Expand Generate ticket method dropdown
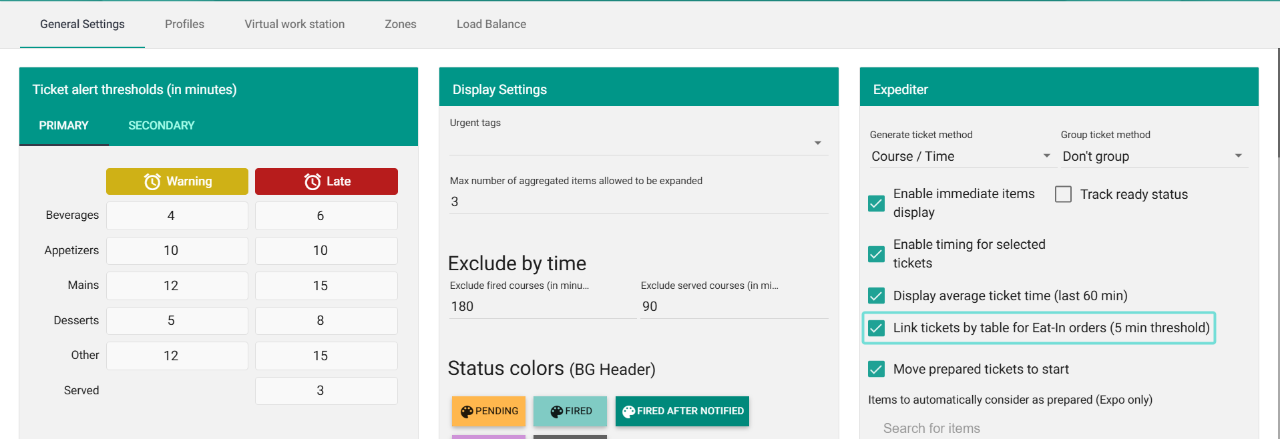Image resolution: width=1280 pixels, height=439 pixels. pos(1046,156)
